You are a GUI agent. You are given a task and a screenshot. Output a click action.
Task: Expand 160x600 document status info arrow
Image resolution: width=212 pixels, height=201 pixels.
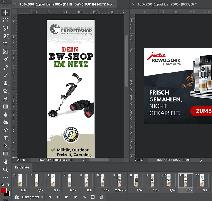click(83, 160)
